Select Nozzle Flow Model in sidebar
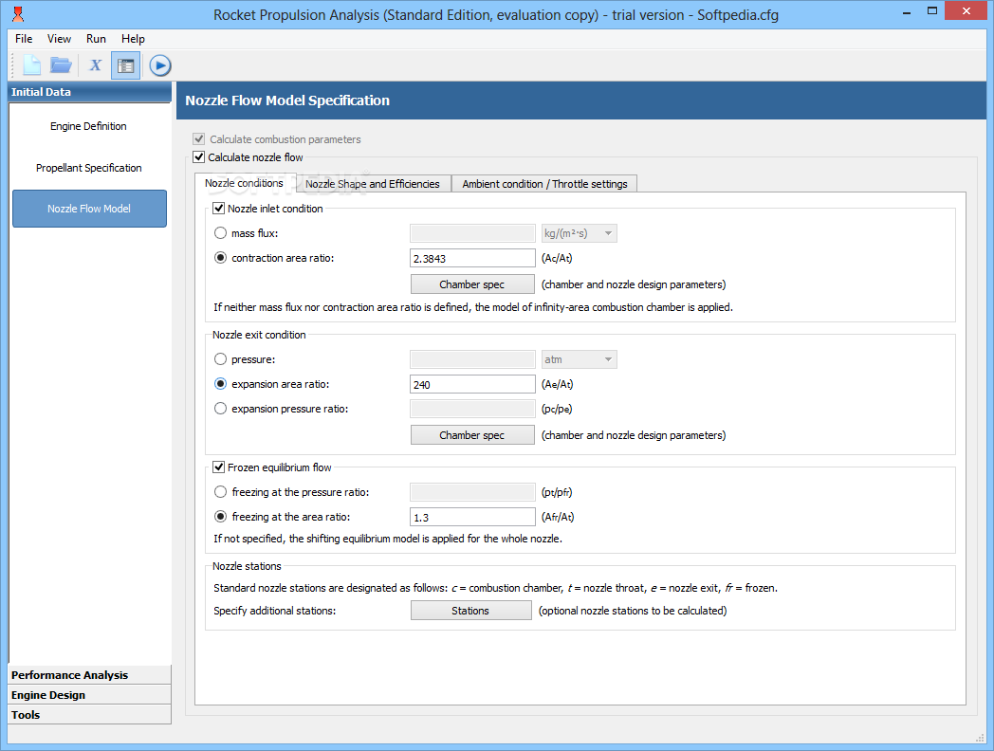 [89, 209]
